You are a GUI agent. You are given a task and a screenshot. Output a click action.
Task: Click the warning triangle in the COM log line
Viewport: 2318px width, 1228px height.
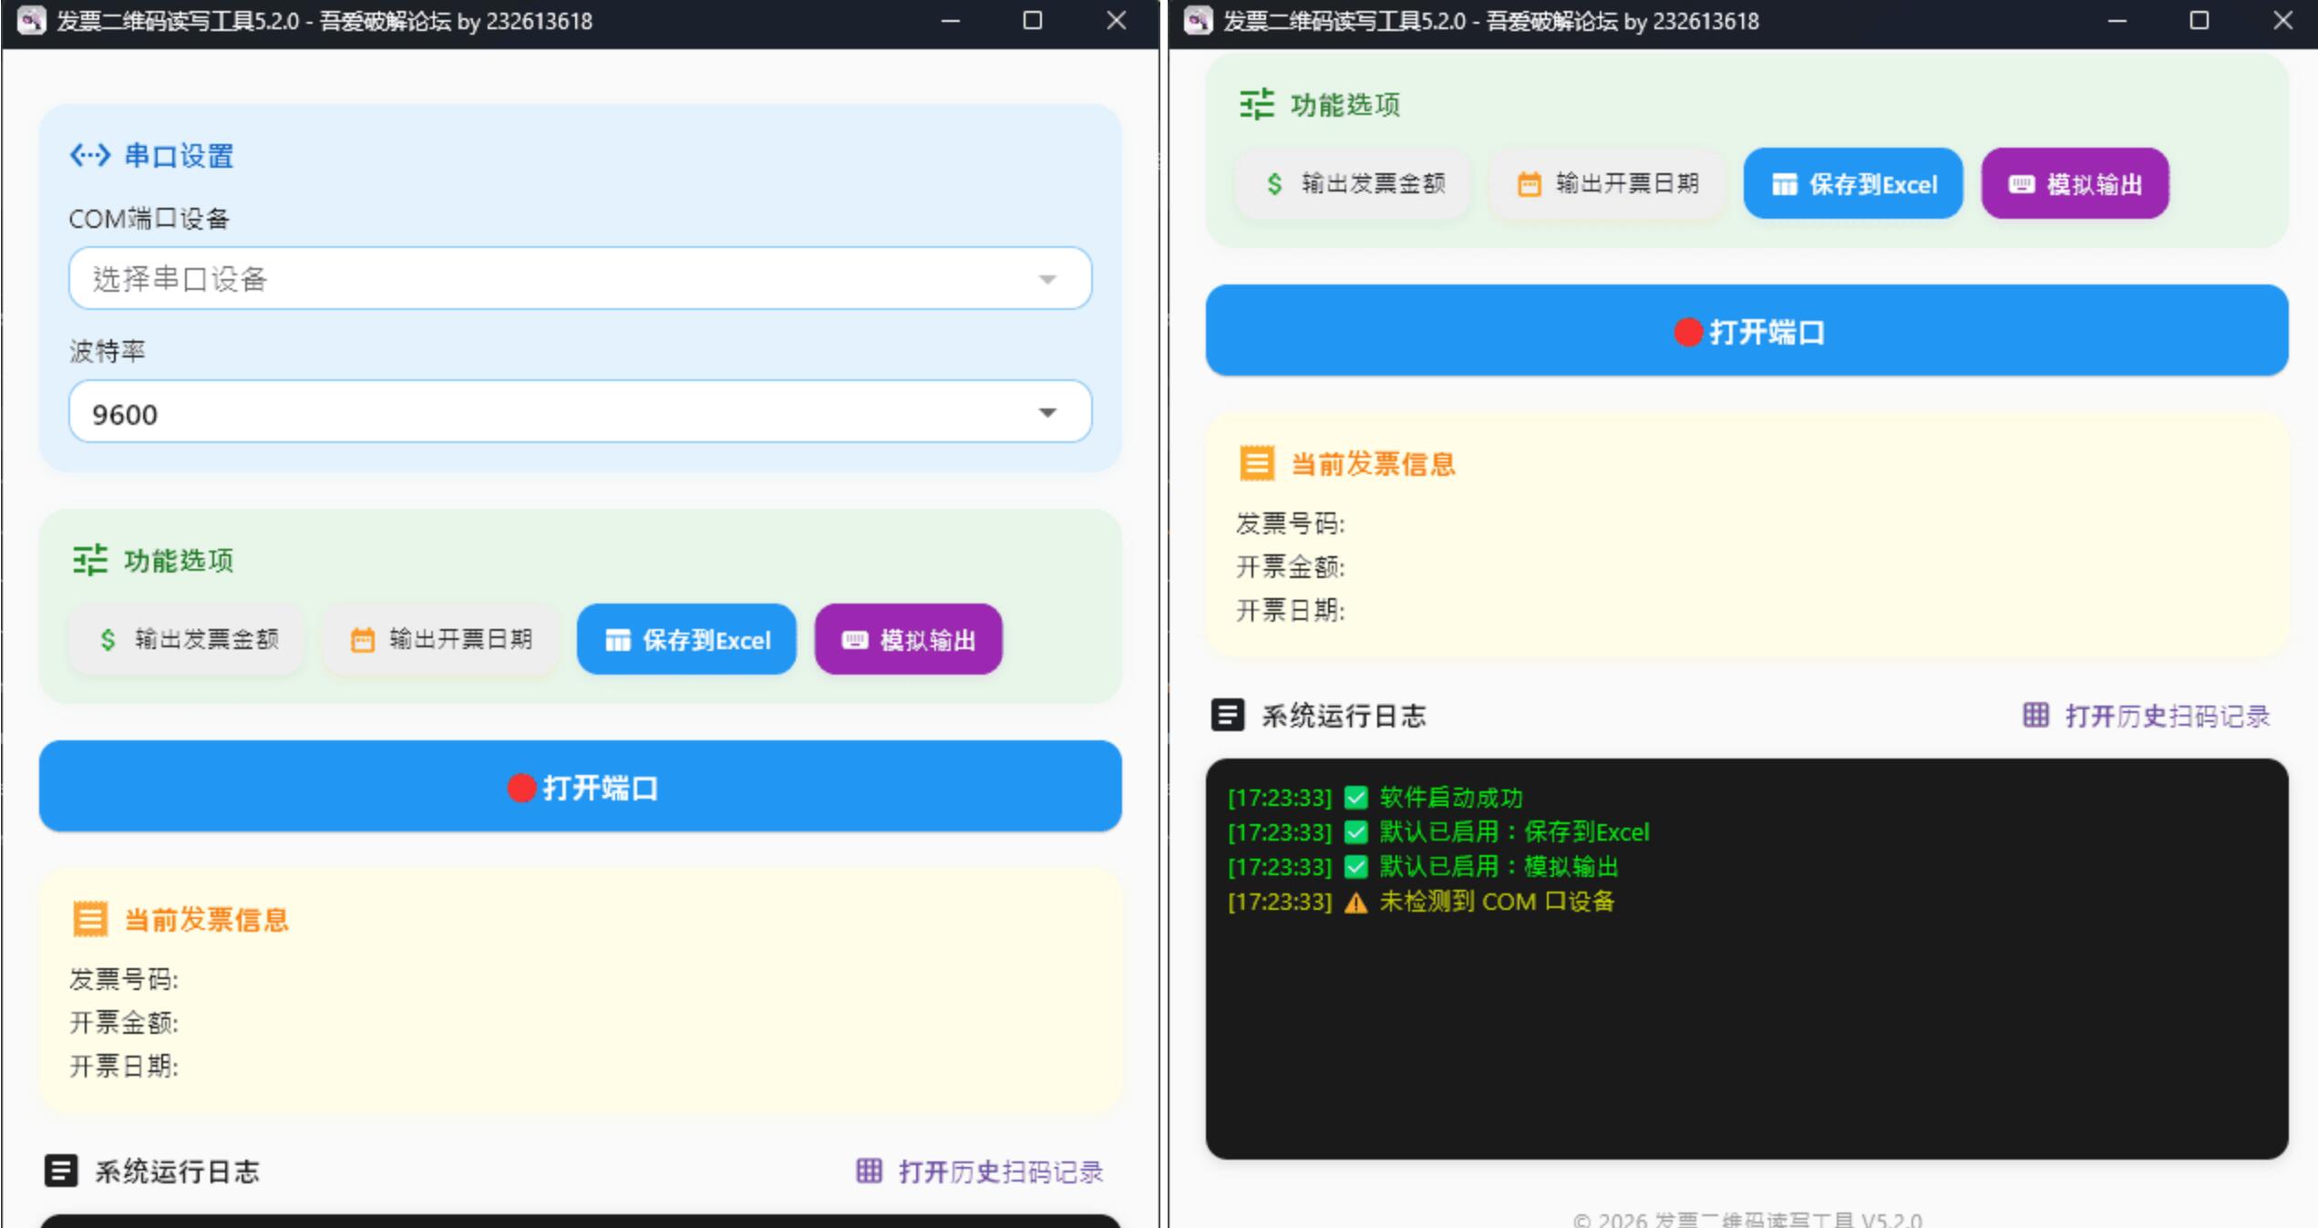click(x=1356, y=903)
